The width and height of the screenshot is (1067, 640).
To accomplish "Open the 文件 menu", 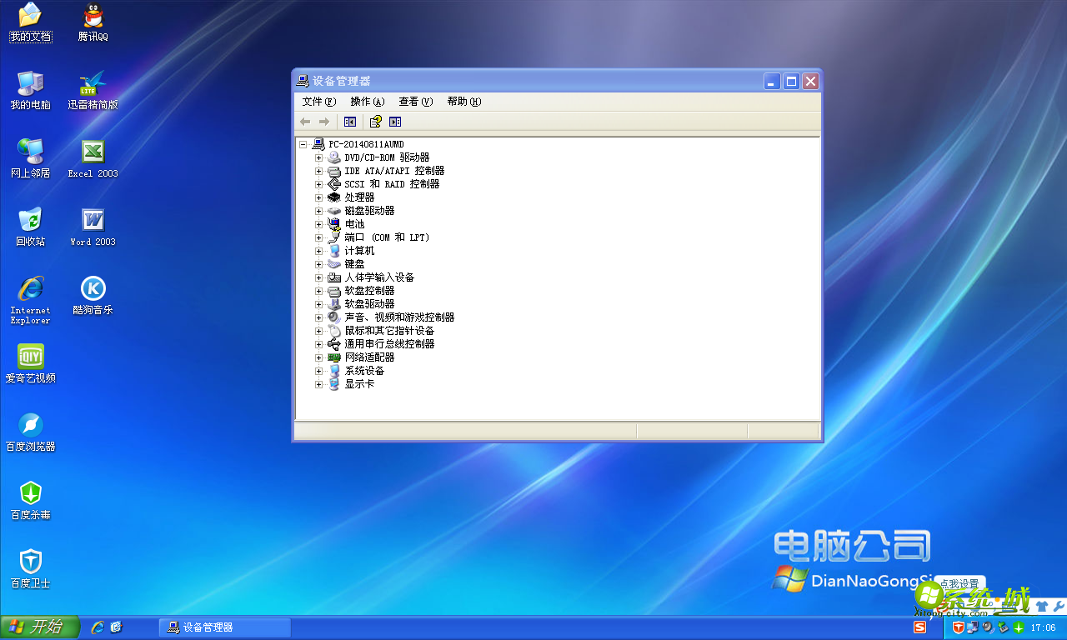I will (x=318, y=101).
